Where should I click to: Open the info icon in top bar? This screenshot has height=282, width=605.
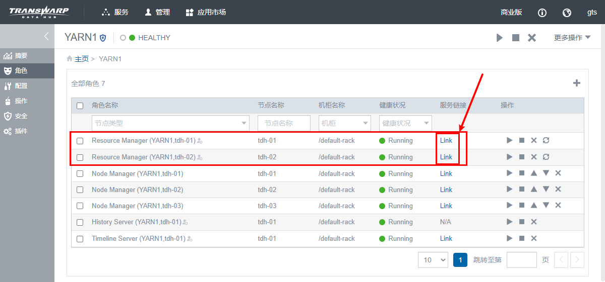tap(542, 13)
